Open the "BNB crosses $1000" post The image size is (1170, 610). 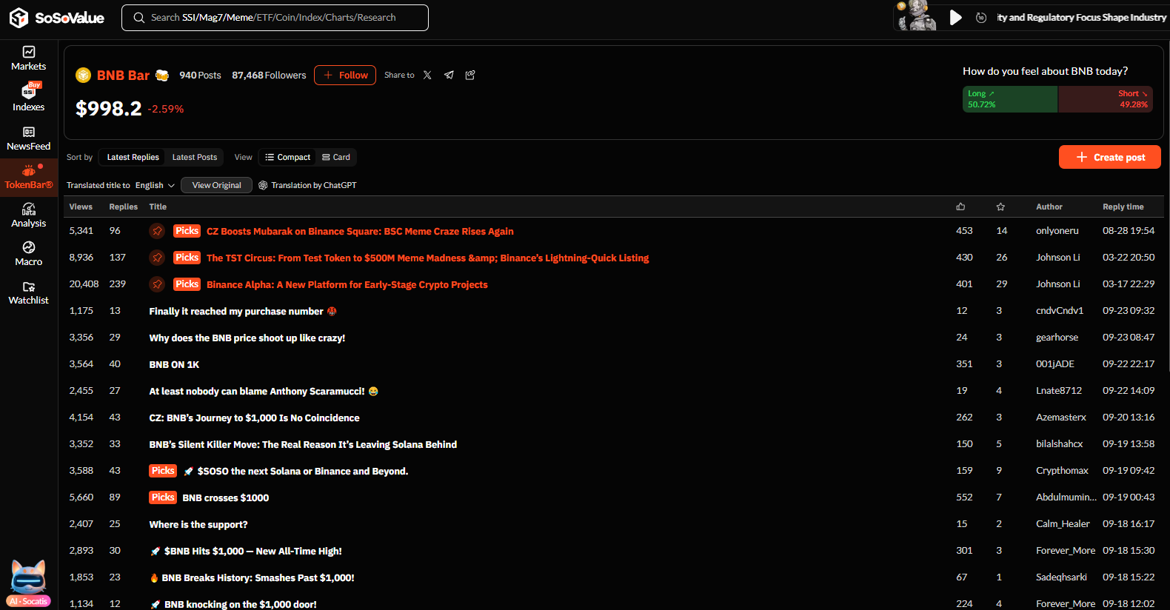click(225, 498)
